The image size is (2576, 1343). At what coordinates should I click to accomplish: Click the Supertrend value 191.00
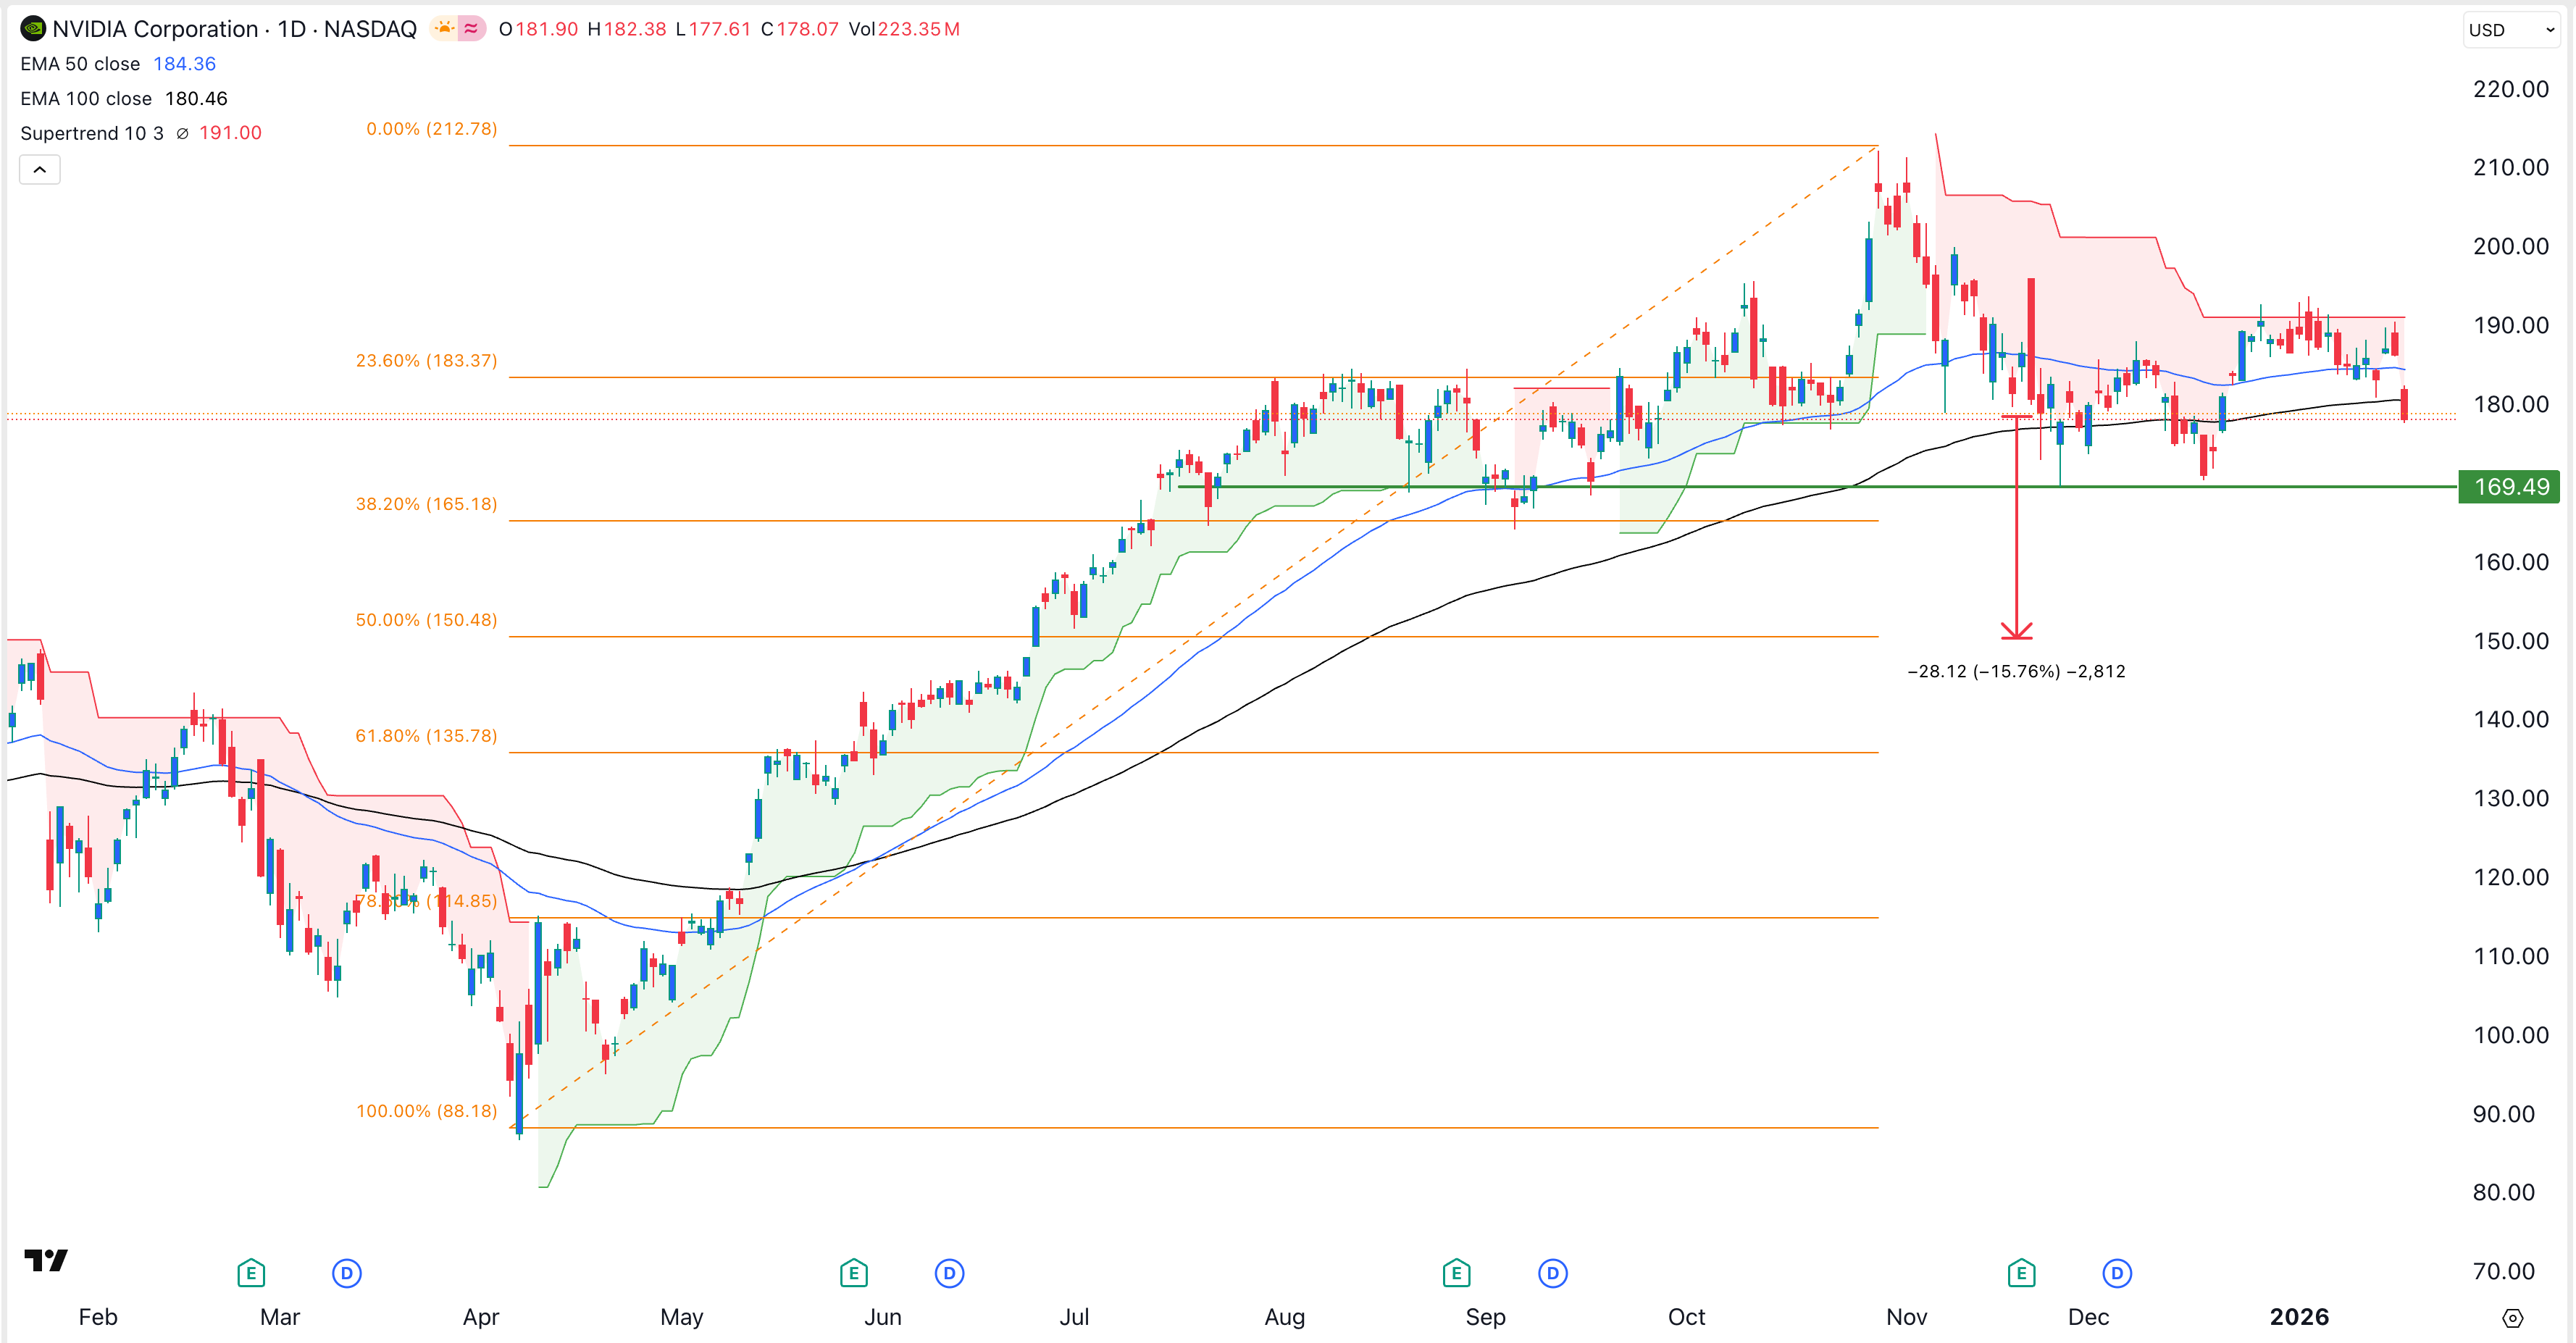coord(230,133)
